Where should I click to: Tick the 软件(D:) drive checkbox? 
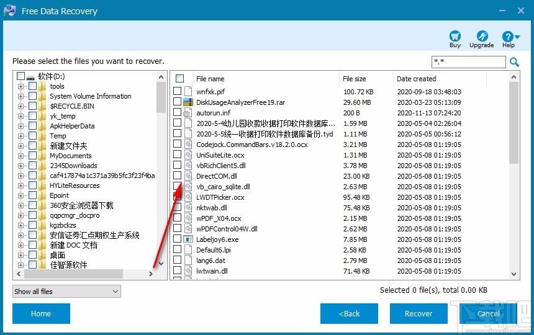click(x=20, y=76)
